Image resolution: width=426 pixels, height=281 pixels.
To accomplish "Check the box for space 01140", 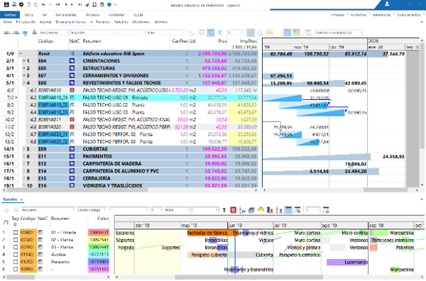I will [16, 255].
